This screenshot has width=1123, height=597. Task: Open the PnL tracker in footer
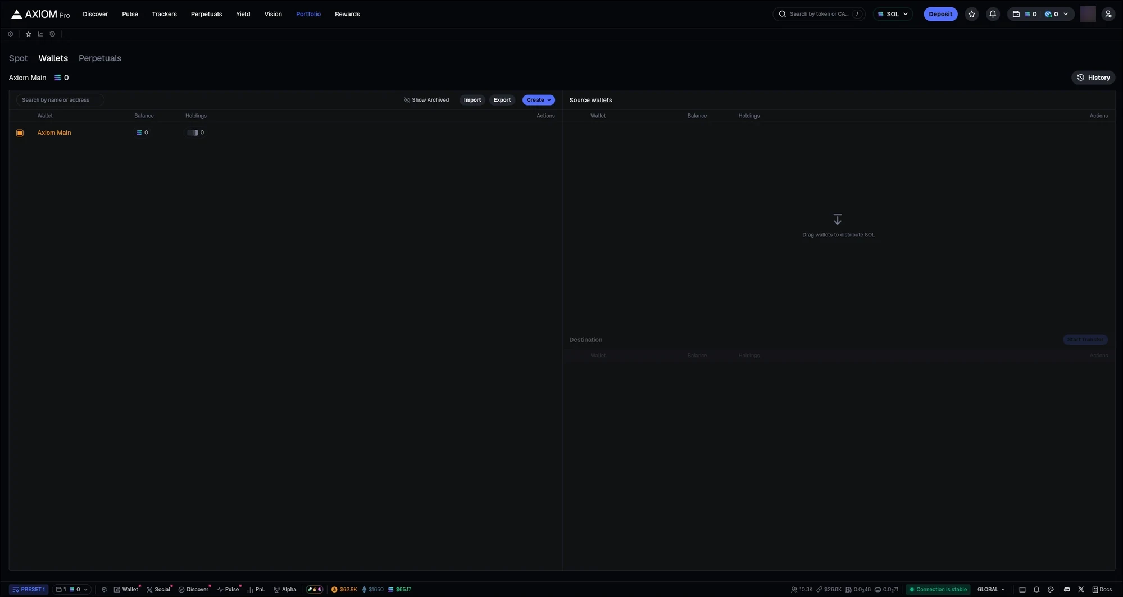256,589
